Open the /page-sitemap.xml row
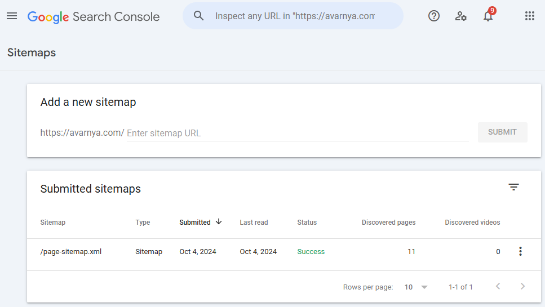545x307 pixels. (x=71, y=252)
